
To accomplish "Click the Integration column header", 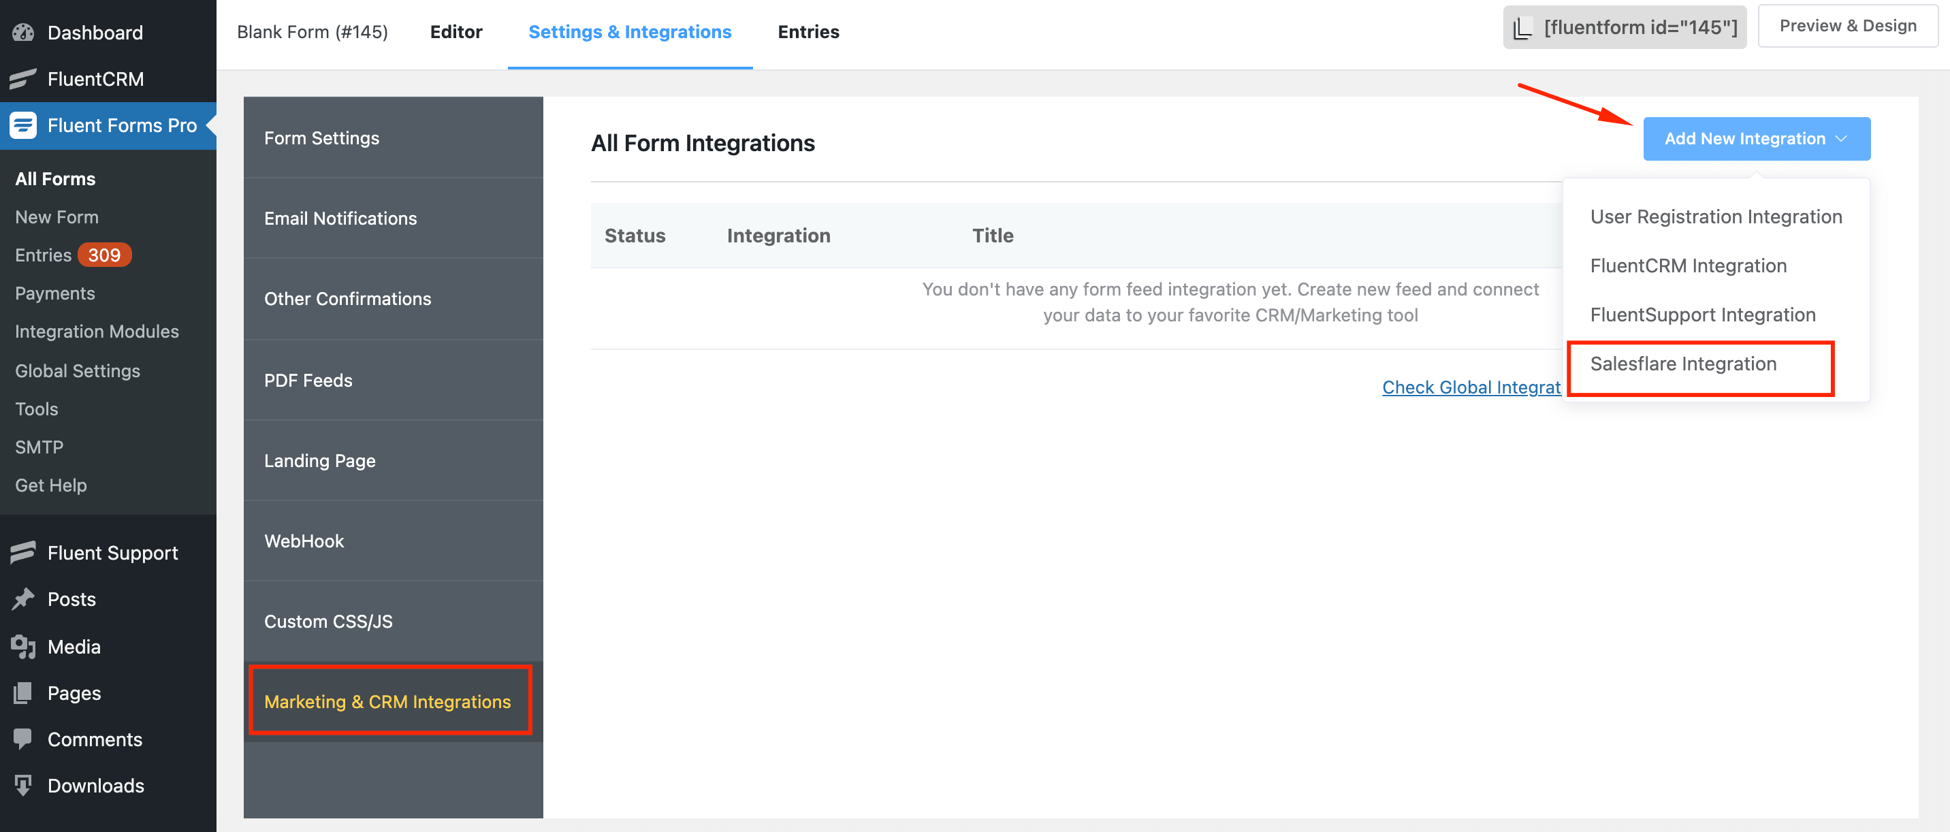I will tap(778, 236).
